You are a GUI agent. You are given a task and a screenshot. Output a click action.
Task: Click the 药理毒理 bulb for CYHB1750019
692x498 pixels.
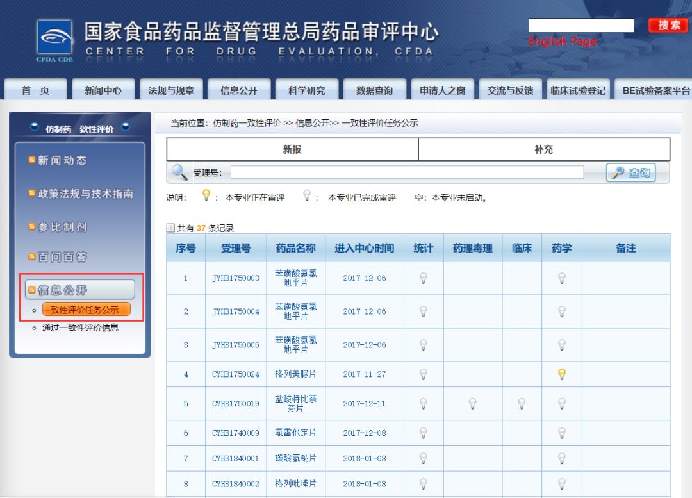(x=473, y=404)
